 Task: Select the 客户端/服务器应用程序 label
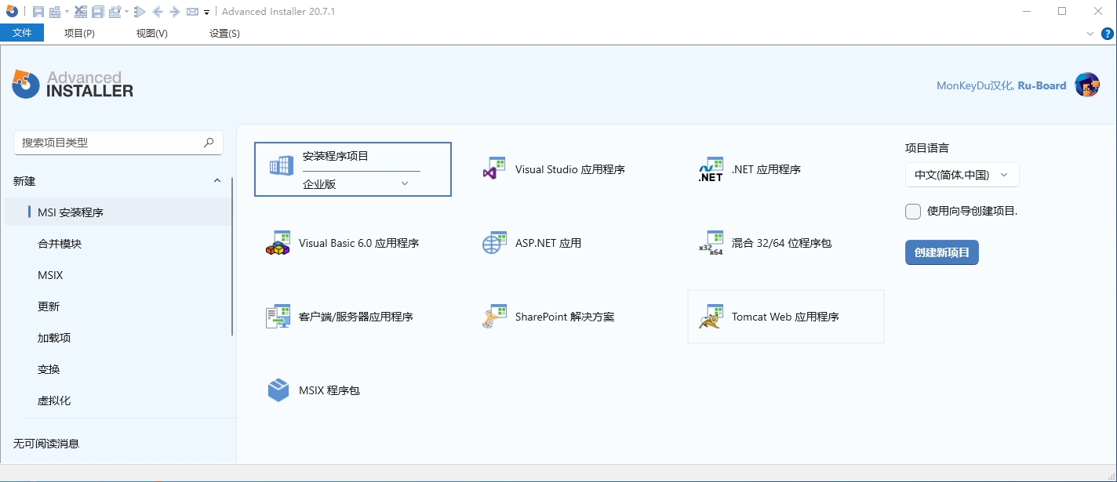click(356, 317)
